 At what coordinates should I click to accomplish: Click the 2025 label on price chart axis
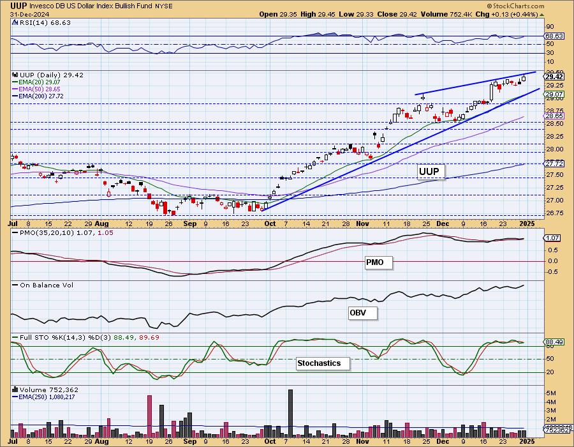[x=527, y=223]
